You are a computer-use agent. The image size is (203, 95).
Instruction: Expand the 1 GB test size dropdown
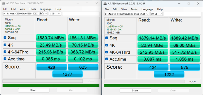click(55, 14)
